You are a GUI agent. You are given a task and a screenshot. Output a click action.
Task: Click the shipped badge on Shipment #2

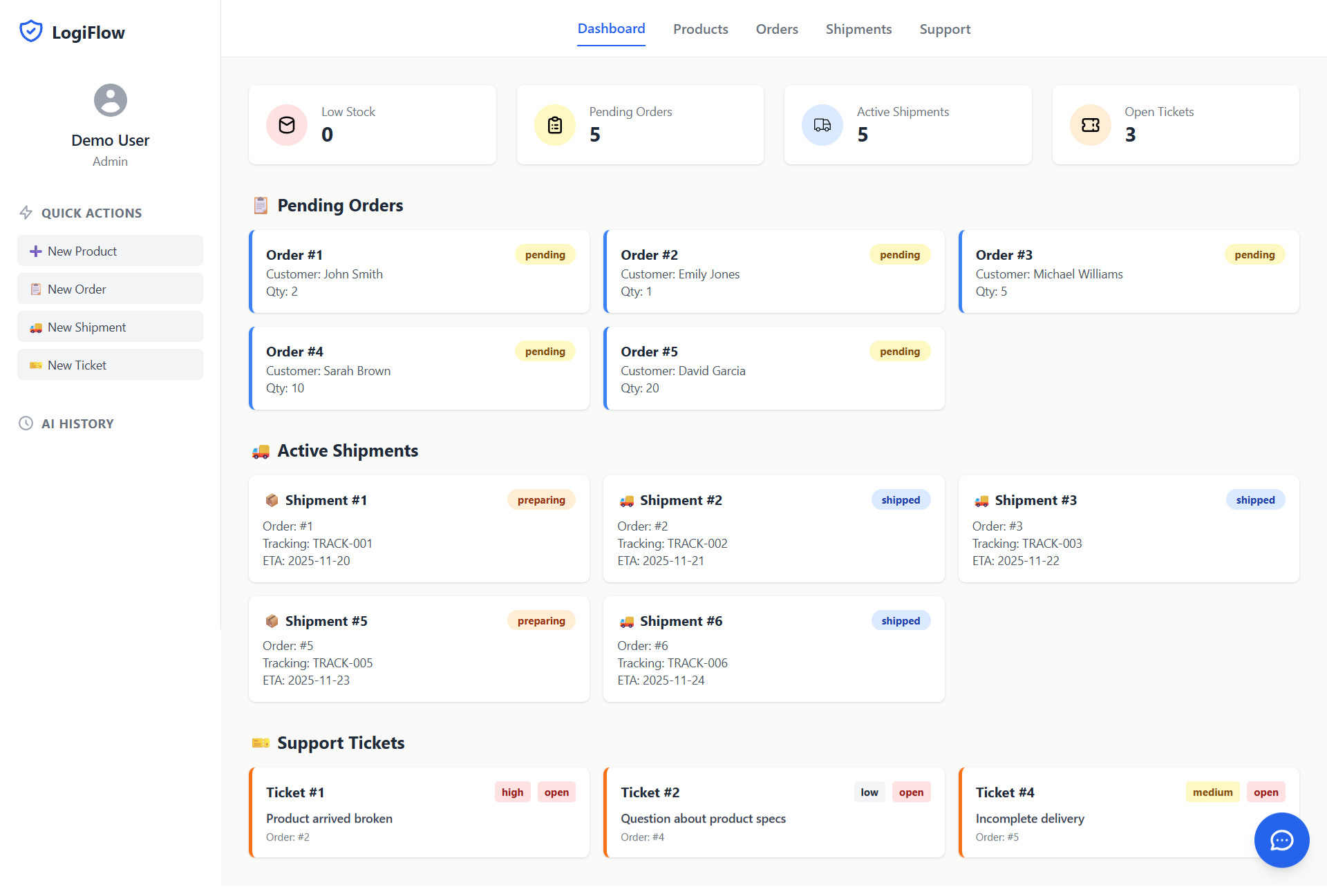point(900,500)
